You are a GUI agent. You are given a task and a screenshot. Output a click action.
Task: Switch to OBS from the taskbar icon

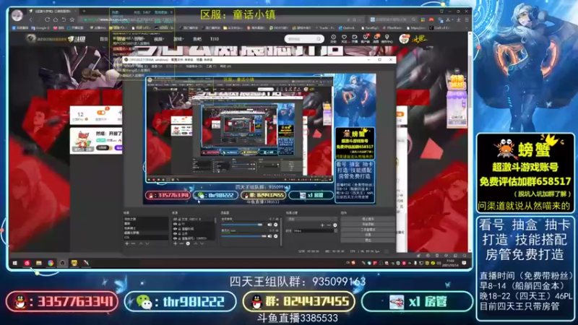(x=62, y=263)
